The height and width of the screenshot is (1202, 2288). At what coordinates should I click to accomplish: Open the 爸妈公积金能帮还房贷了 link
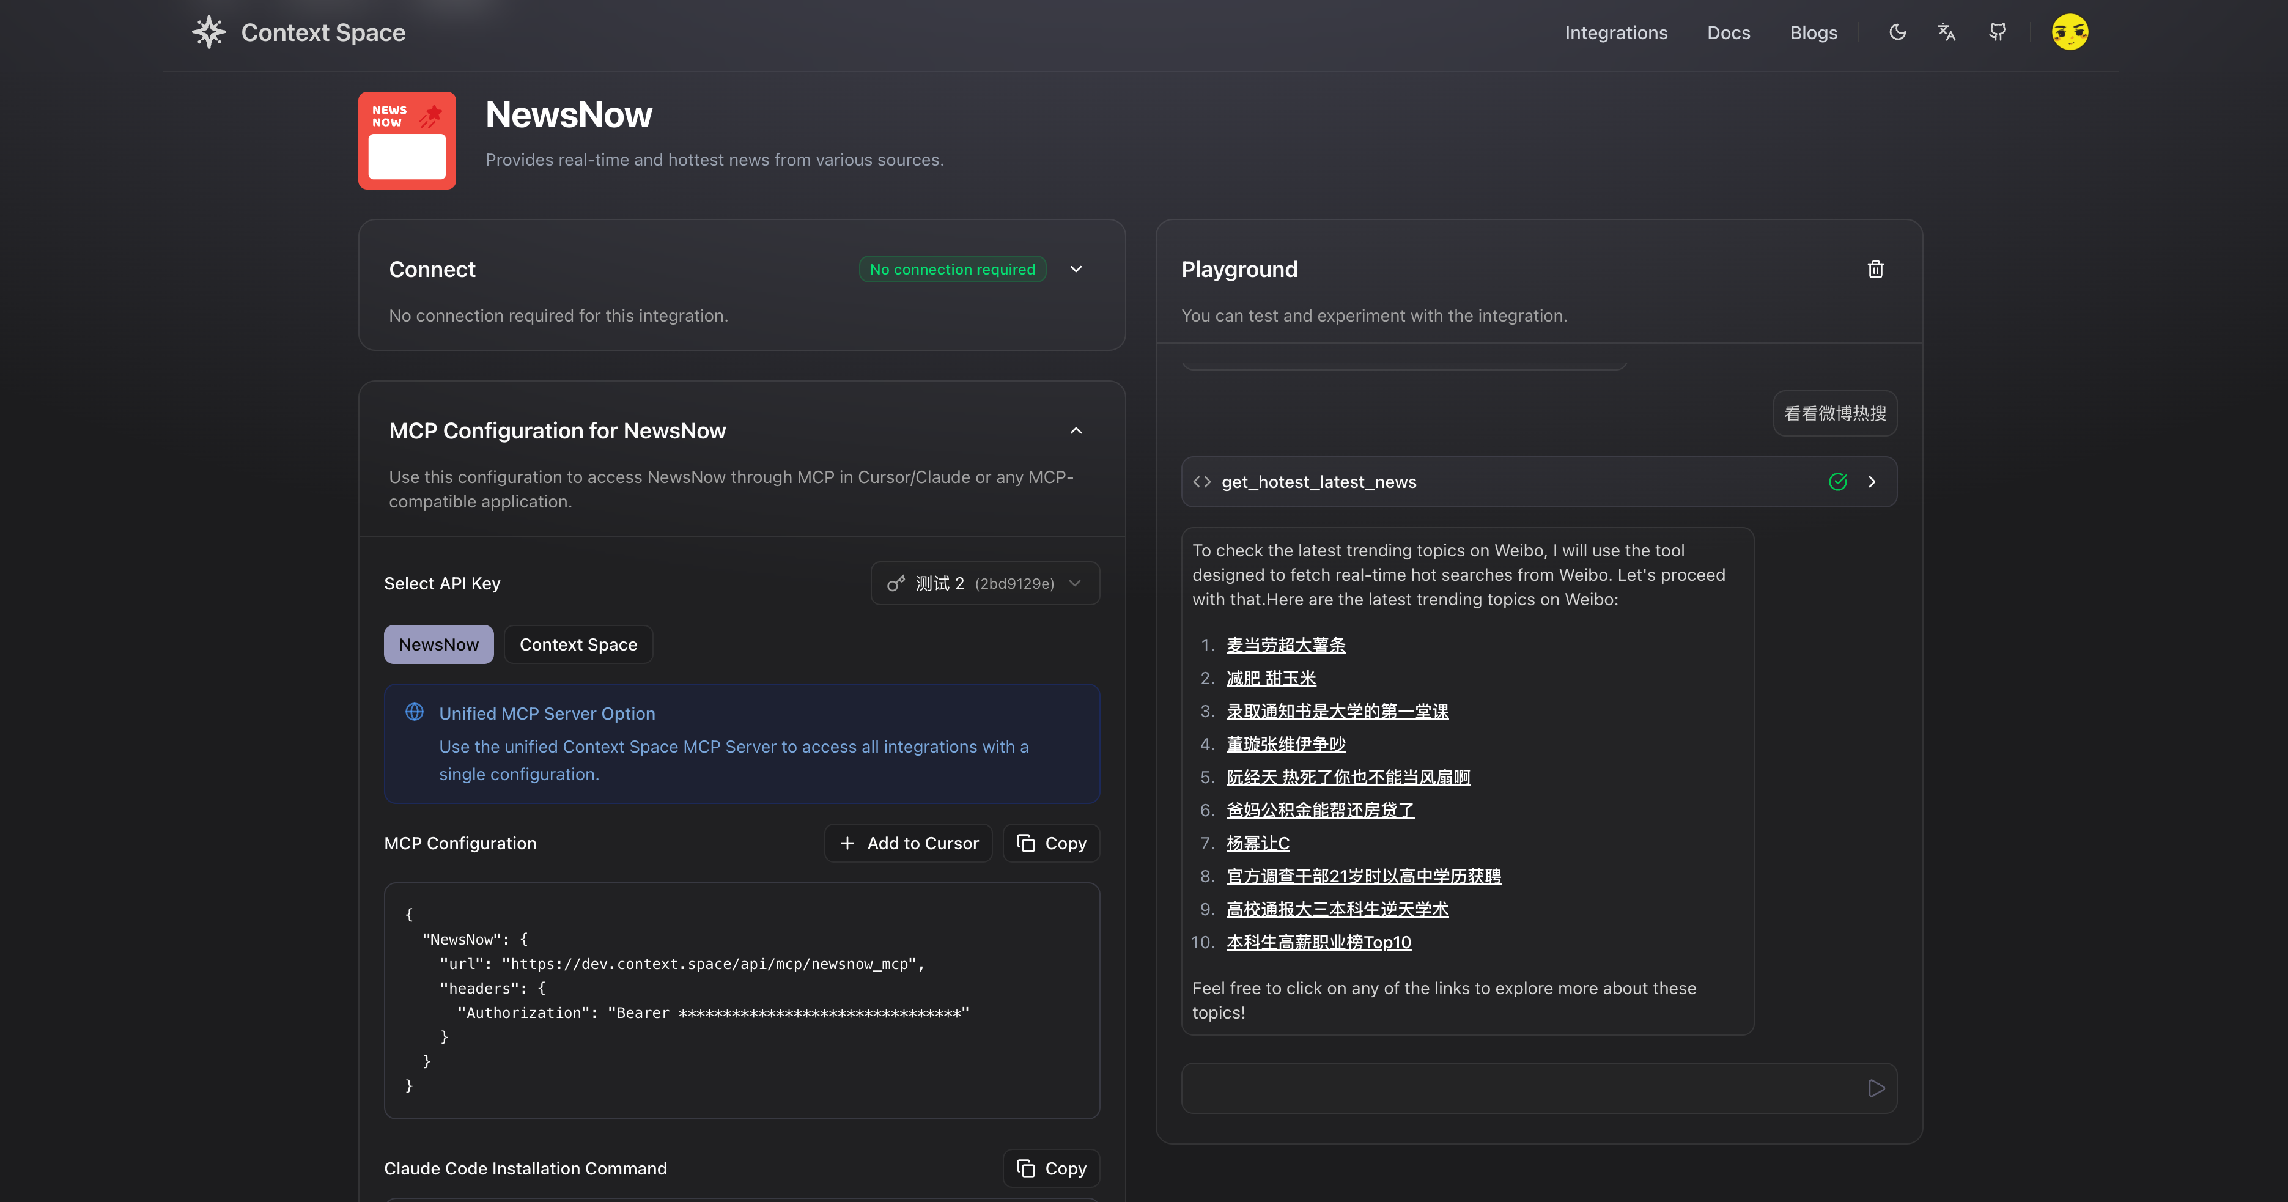coord(1320,810)
